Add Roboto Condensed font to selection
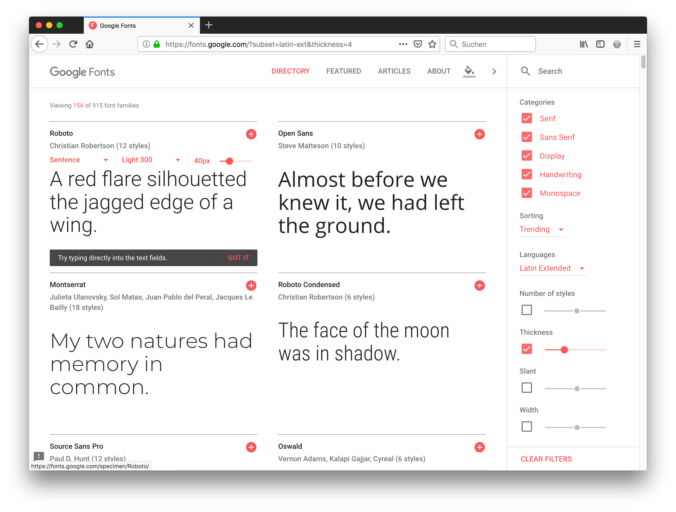The width and height of the screenshot is (676, 512). [x=479, y=285]
